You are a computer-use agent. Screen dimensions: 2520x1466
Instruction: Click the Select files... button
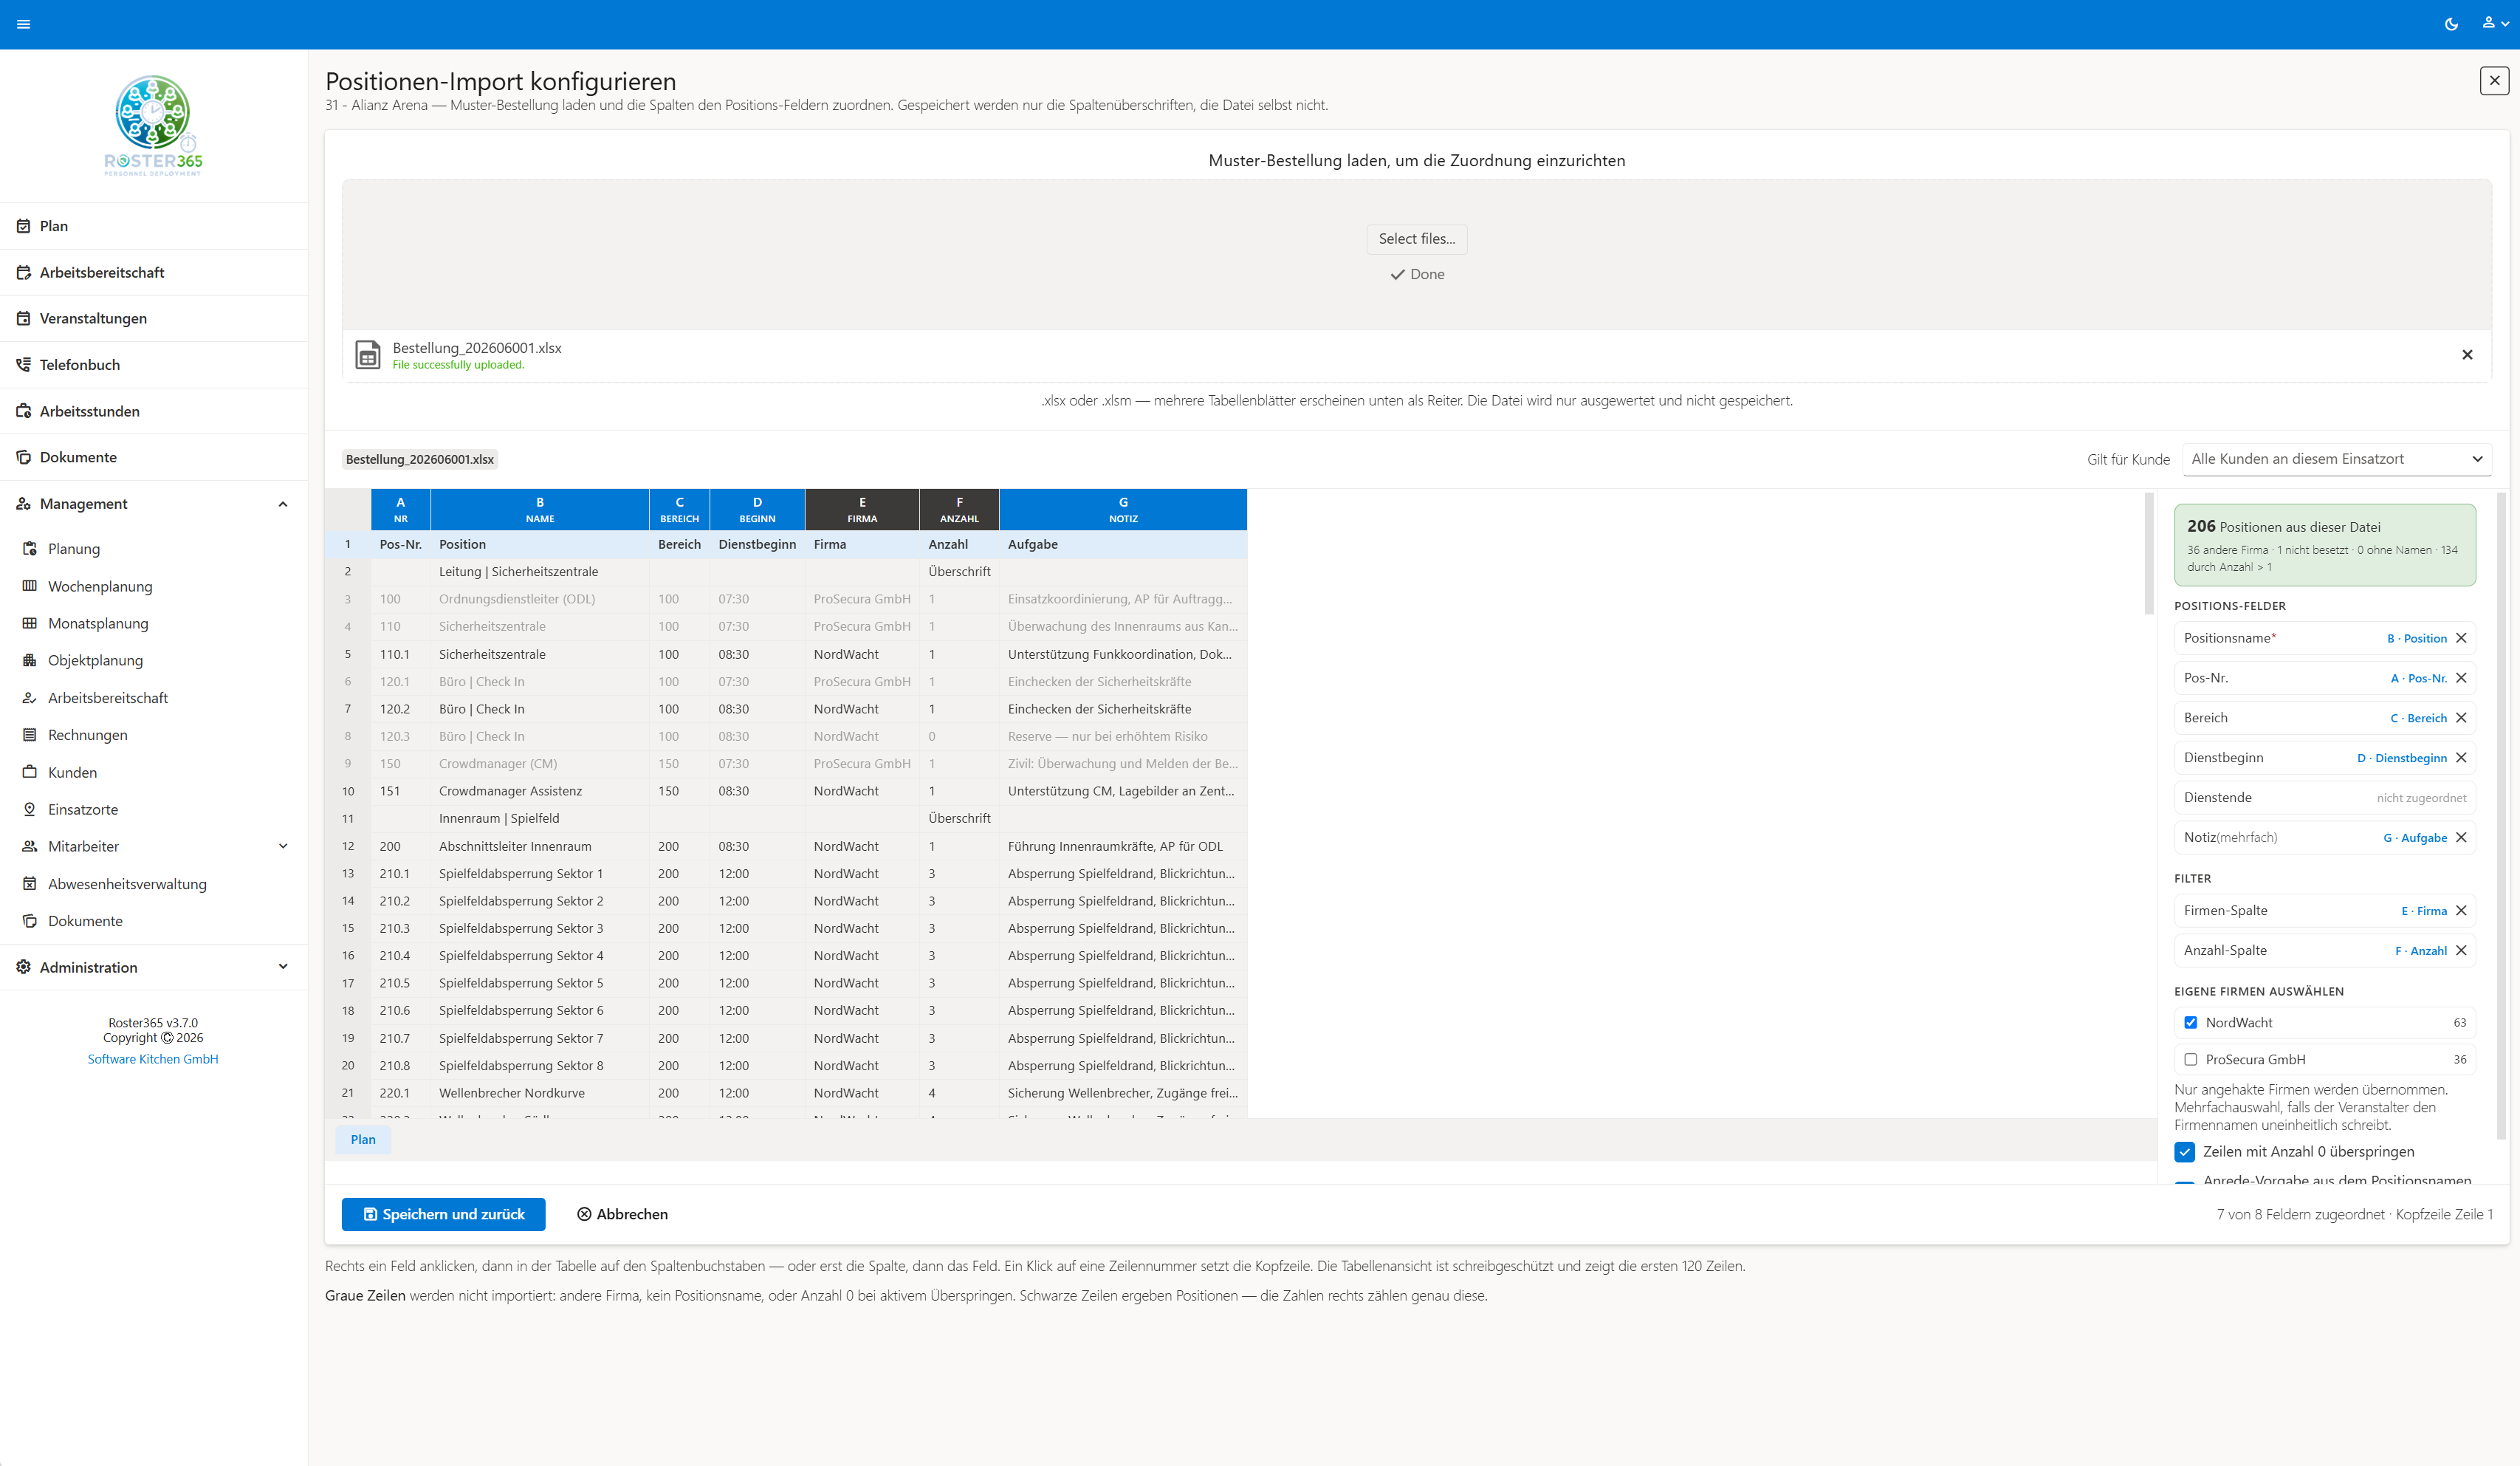coord(1416,239)
